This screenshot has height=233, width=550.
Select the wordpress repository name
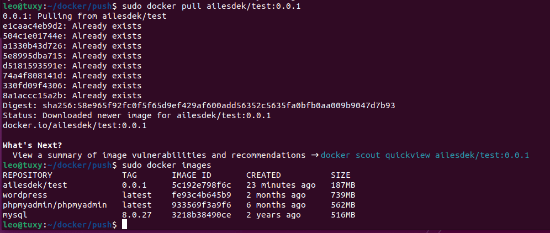click(x=25, y=195)
